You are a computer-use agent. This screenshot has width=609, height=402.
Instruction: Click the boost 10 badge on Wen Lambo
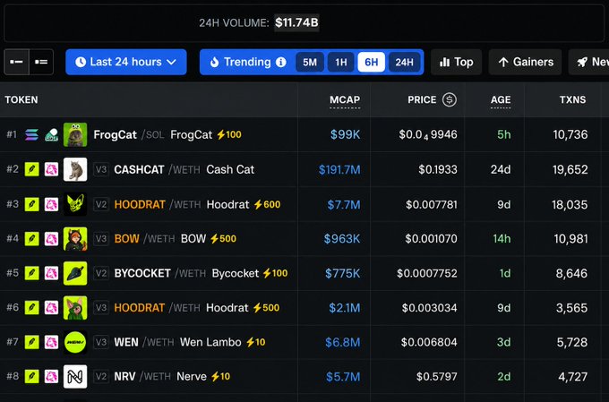point(256,342)
